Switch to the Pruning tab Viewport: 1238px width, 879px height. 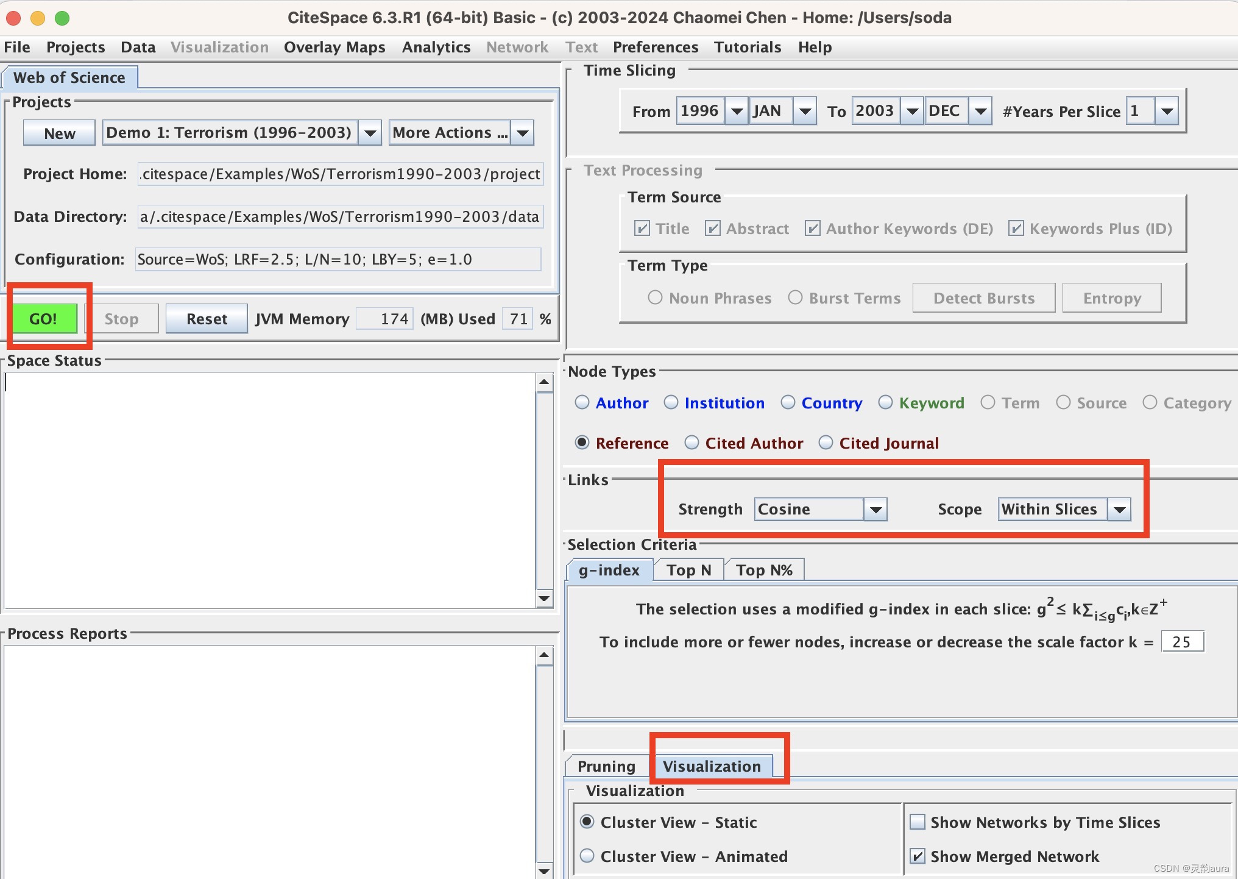click(x=606, y=766)
